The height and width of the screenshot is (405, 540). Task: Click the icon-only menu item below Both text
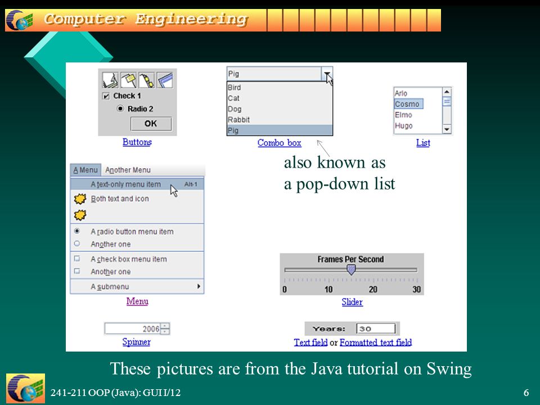click(x=80, y=215)
